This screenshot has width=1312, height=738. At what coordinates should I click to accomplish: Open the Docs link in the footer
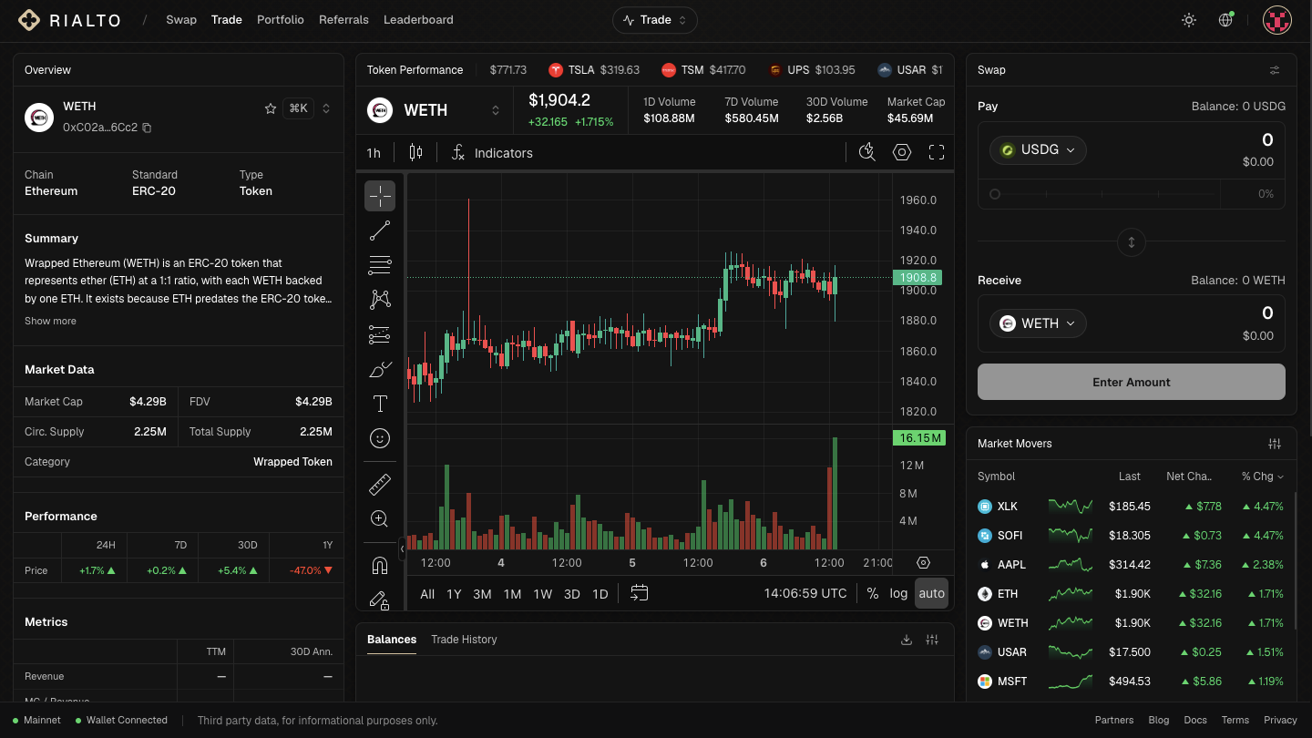point(1195,720)
